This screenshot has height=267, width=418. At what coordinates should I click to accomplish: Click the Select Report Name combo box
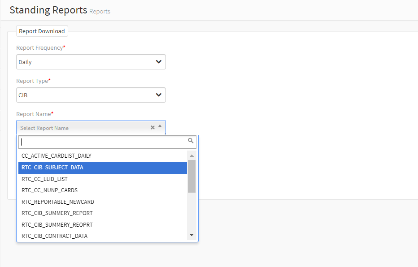[x=91, y=128]
